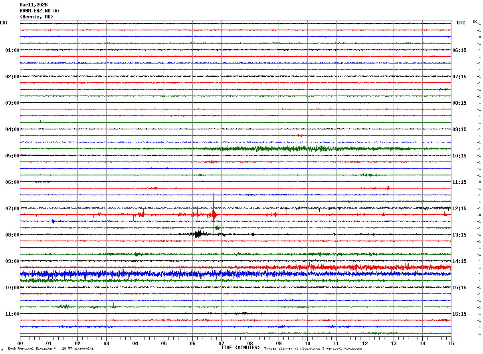
Task: Click the 15:15 UTC time label
Action: (x=459, y=288)
